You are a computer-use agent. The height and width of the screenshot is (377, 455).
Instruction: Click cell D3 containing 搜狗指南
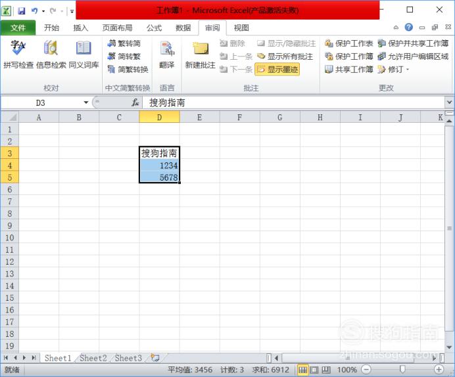[159, 153]
